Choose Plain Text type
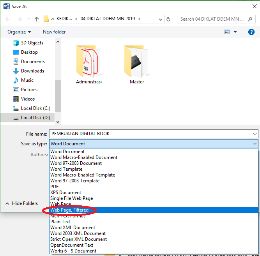Image resolution: width=260 pixels, height=256 pixels. tap(154, 221)
